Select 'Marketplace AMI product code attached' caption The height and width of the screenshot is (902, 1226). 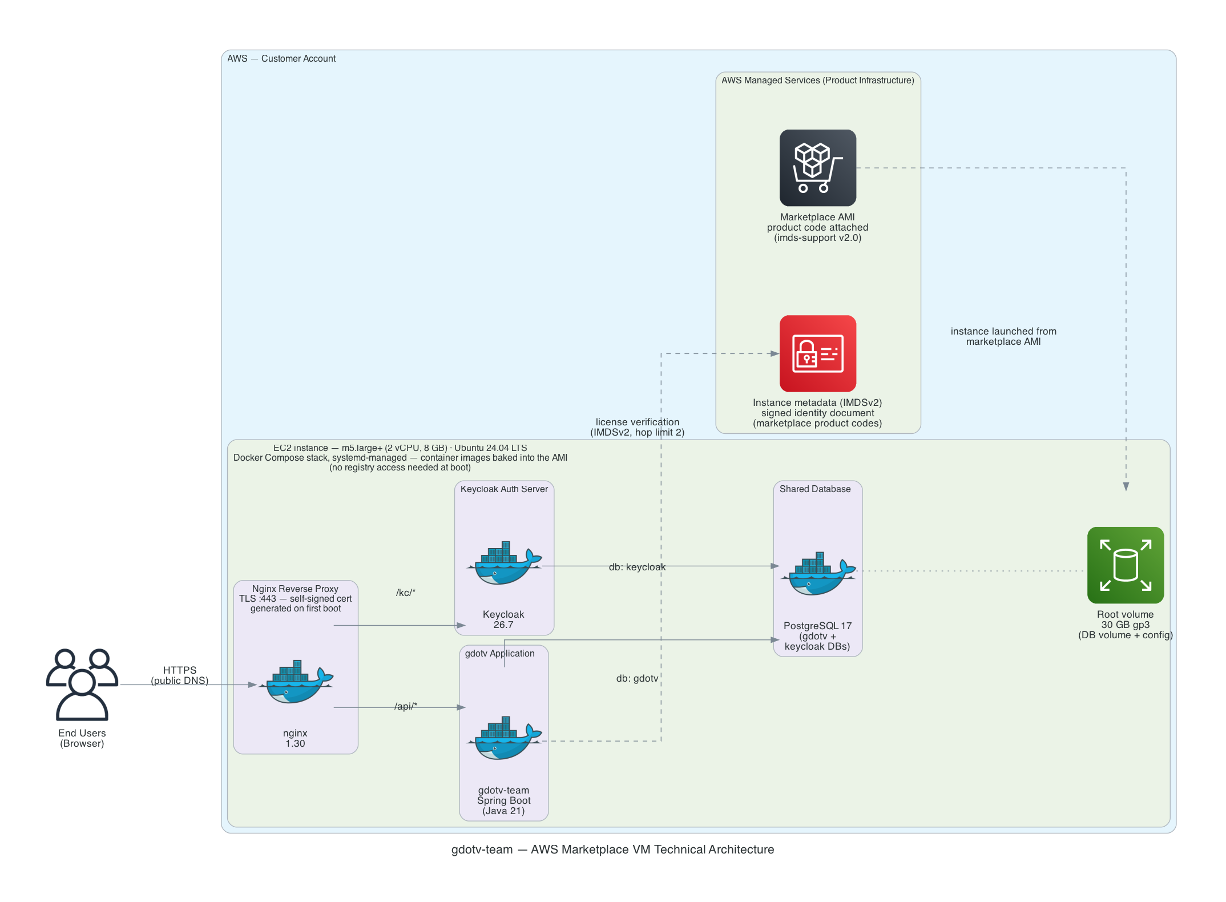pyautogui.click(x=817, y=223)
